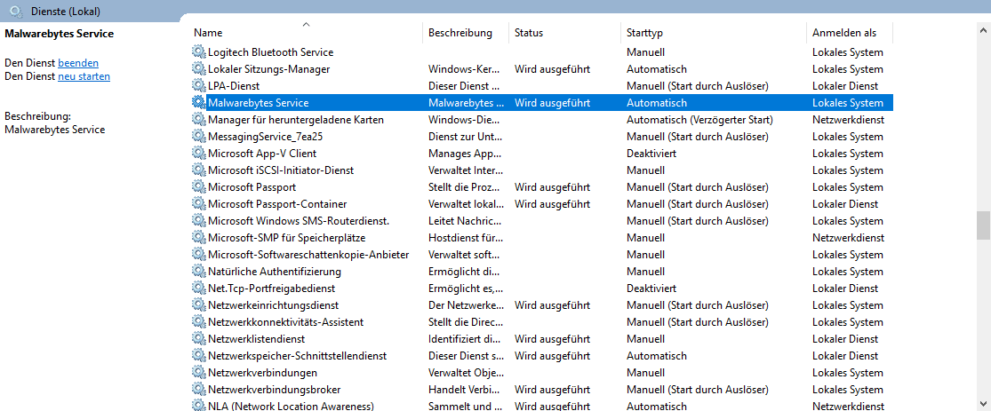Screen dimensions: 991x411
Task: Restart the service via 'neu starten' link
Action: [84, 76]
